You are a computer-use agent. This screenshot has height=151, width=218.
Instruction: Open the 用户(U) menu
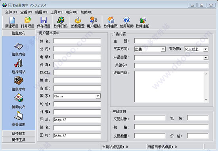click(71, 12)
